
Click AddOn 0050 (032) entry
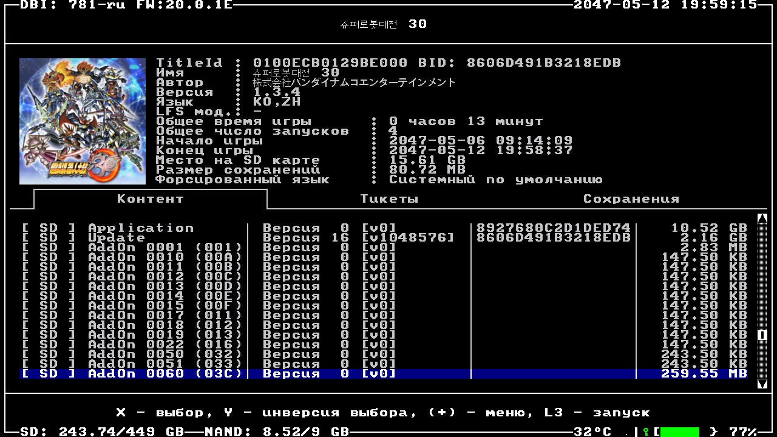165,354
